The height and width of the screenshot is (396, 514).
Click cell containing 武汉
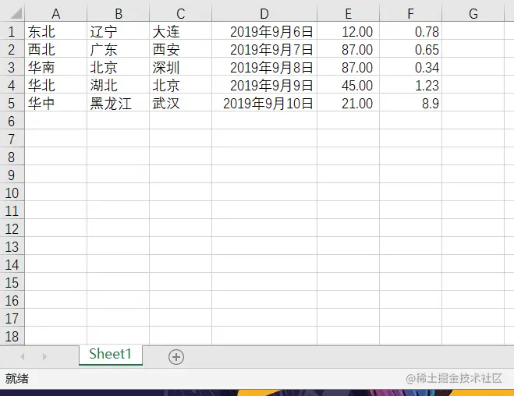[x=181, y=103]
